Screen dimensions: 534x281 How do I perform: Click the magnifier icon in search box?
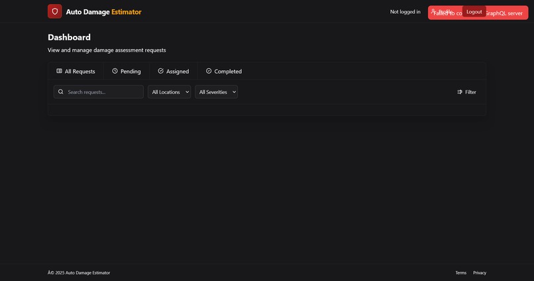(x=60, y=91)
